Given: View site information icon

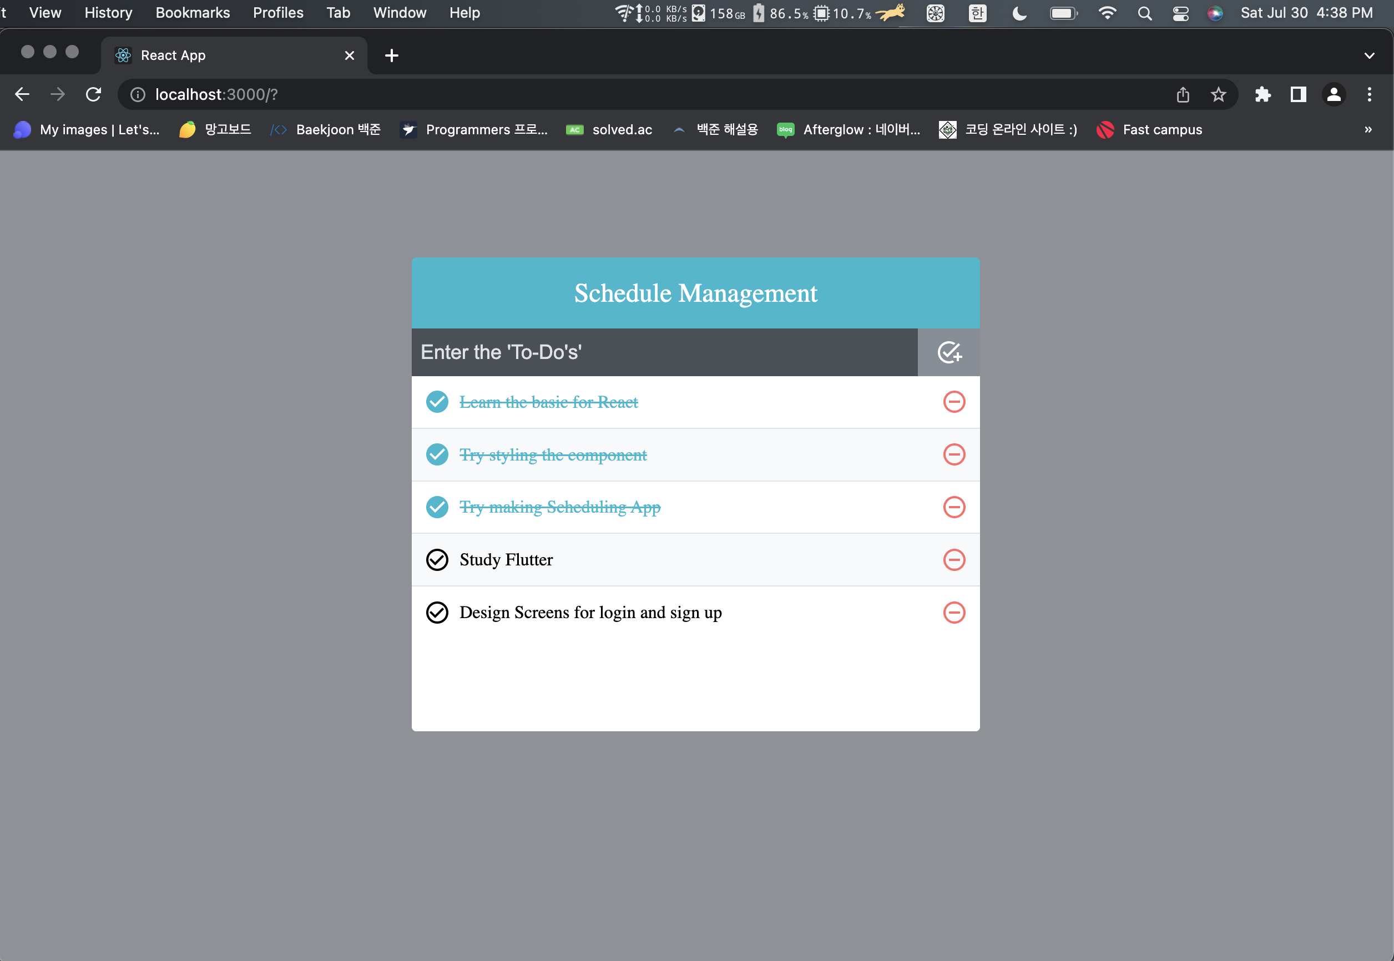Looking at the screenshot, I should click(138, 94).
